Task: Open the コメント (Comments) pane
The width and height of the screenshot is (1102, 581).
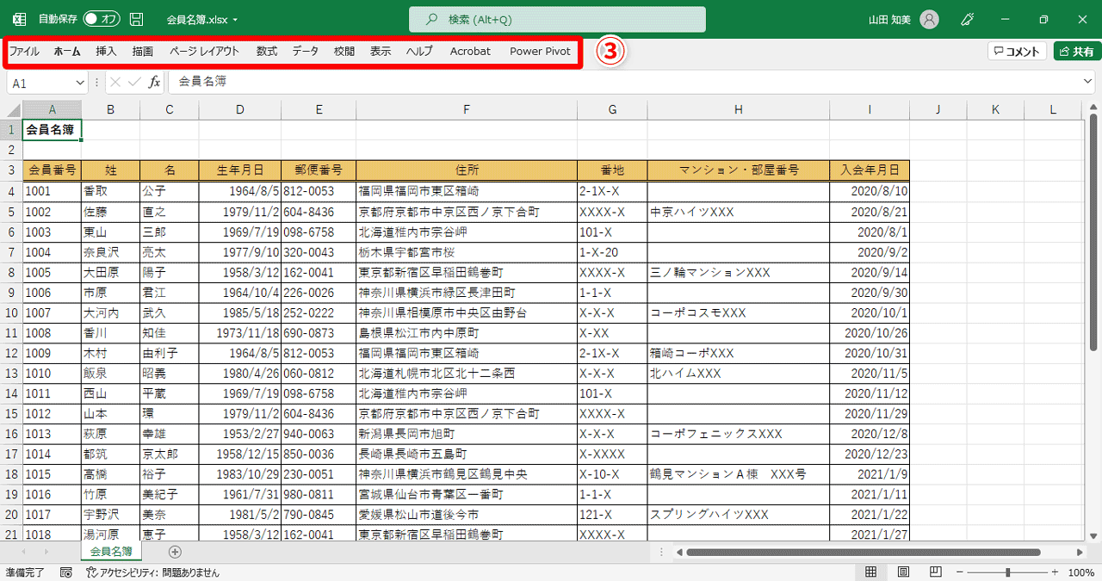Action: [x=1017, y=51]
